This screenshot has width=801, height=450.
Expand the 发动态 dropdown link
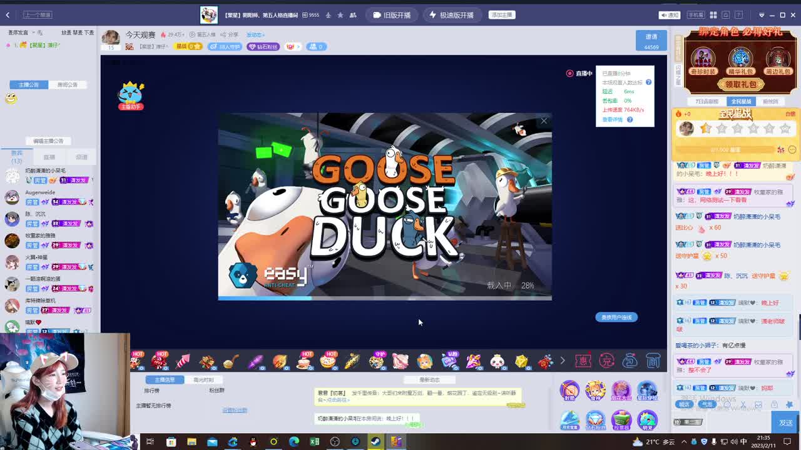click(255, 35)
